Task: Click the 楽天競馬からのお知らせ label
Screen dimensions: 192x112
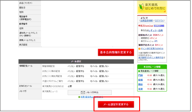Action: (x=53, y=86)
